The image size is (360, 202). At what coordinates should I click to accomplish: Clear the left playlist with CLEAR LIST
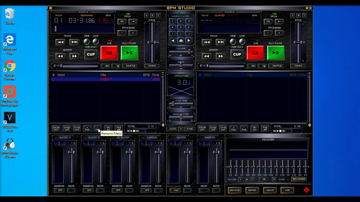tap(56, 128)
